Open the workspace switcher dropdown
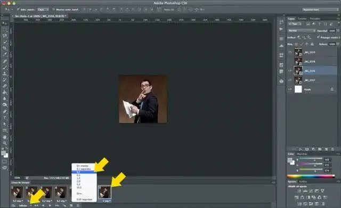341x208 pixels. pos(320,10)
